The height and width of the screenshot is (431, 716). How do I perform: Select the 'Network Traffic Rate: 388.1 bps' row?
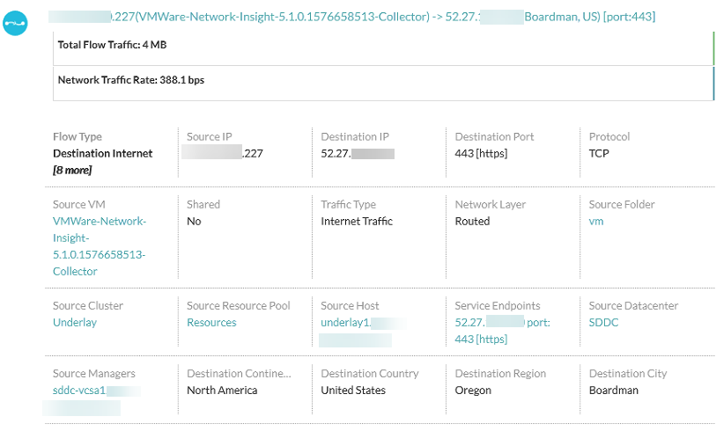tap(383, 84)
